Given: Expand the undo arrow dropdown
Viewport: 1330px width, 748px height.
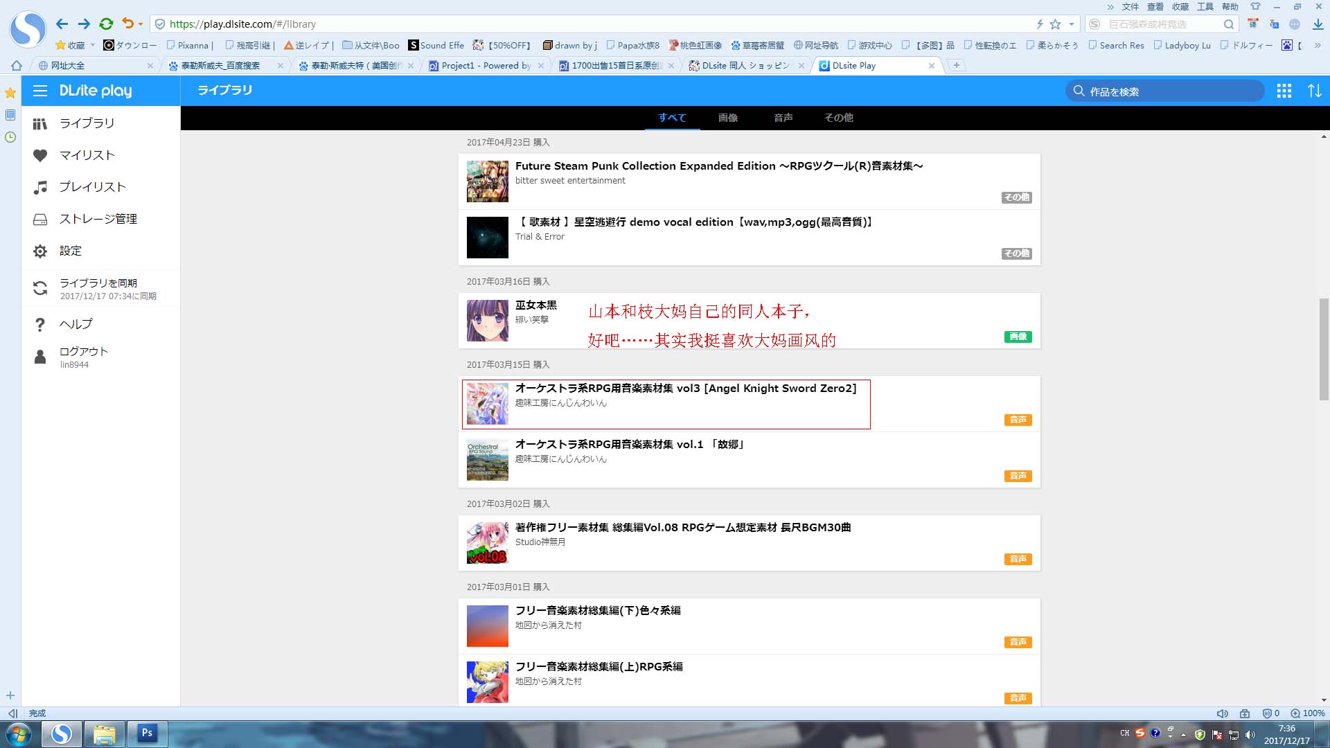Looking at the screenshot, I should click(x=141, y=24).
